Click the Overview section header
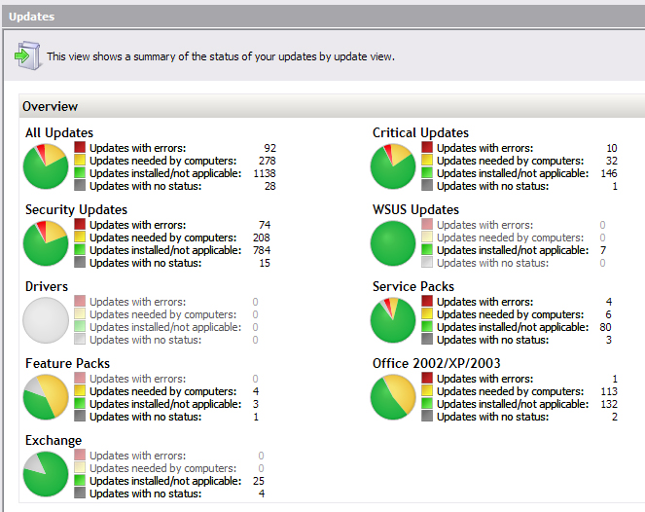 [51, 106]
